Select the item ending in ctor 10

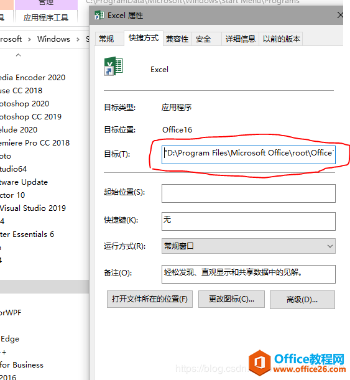[x=12, y=195]
